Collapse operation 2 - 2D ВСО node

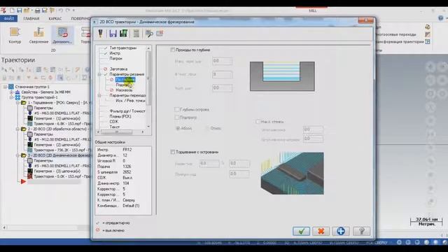17,129
